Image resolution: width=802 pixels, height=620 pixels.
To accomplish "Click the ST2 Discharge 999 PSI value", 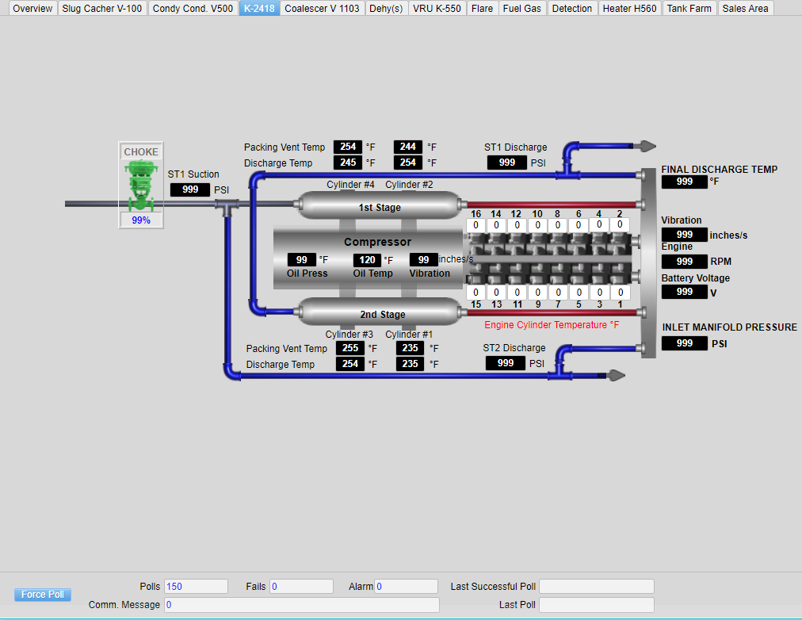I will point(505,362).
